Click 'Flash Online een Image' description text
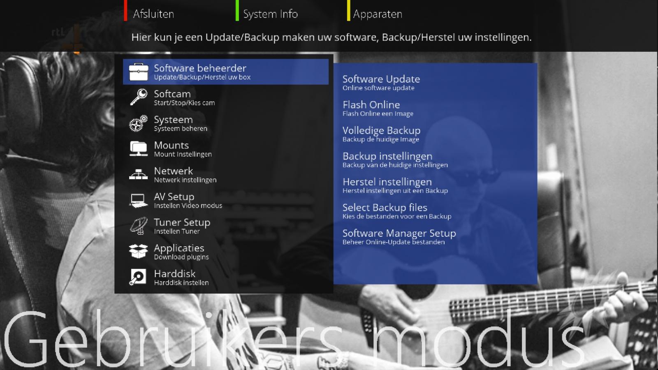 (x=378, y=113)
